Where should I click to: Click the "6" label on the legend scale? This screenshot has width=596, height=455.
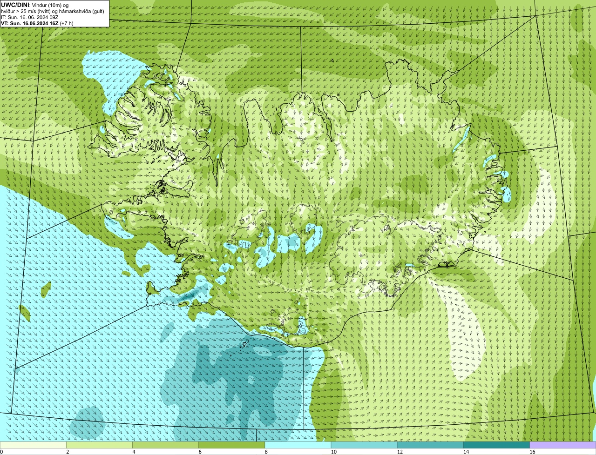[200, 452]
